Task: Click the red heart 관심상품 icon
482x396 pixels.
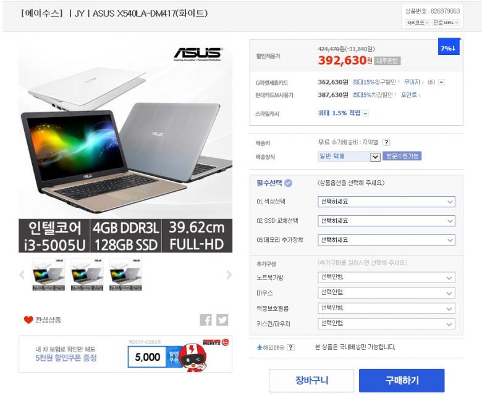Action: (x=28, y=320)
